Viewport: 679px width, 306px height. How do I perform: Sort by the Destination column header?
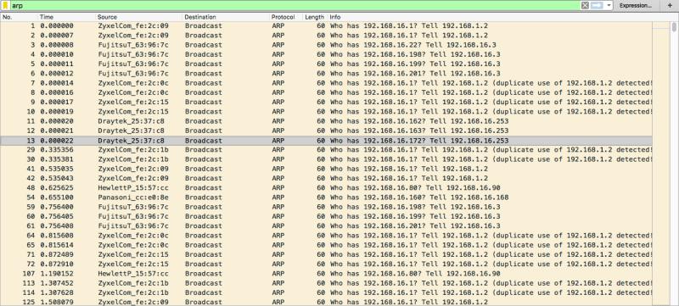point(226,17)
